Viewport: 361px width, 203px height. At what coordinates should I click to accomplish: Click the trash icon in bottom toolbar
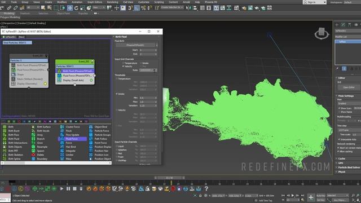tap(81, 189)
